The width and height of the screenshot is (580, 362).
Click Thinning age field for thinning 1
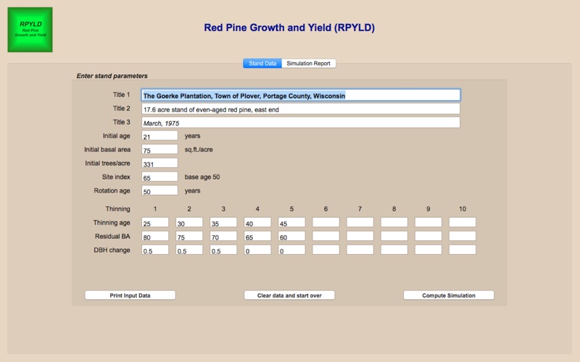[x=155, y=222]
